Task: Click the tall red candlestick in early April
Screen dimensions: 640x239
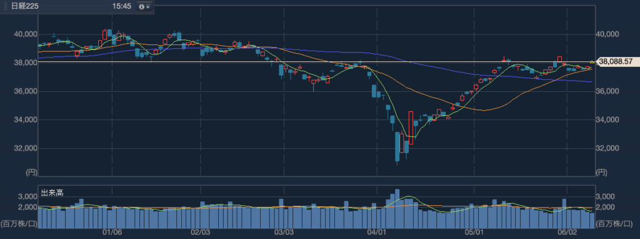Action: (x=411, y=128)
